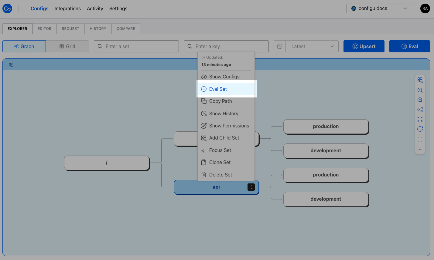Choose Focus Set in context menu
434x260 pixels.
[x=226, y=150]
